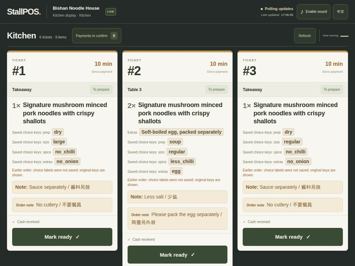
Task: Click the LIVE status badge
Action: click(x=111, y=12)
